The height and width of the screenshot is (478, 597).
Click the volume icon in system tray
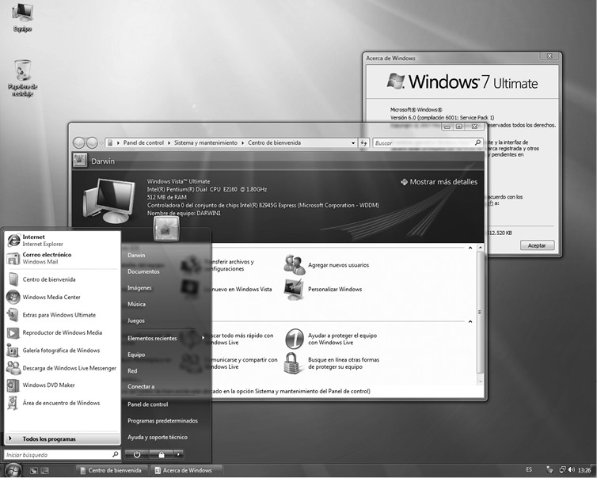(x=571, y=470)
